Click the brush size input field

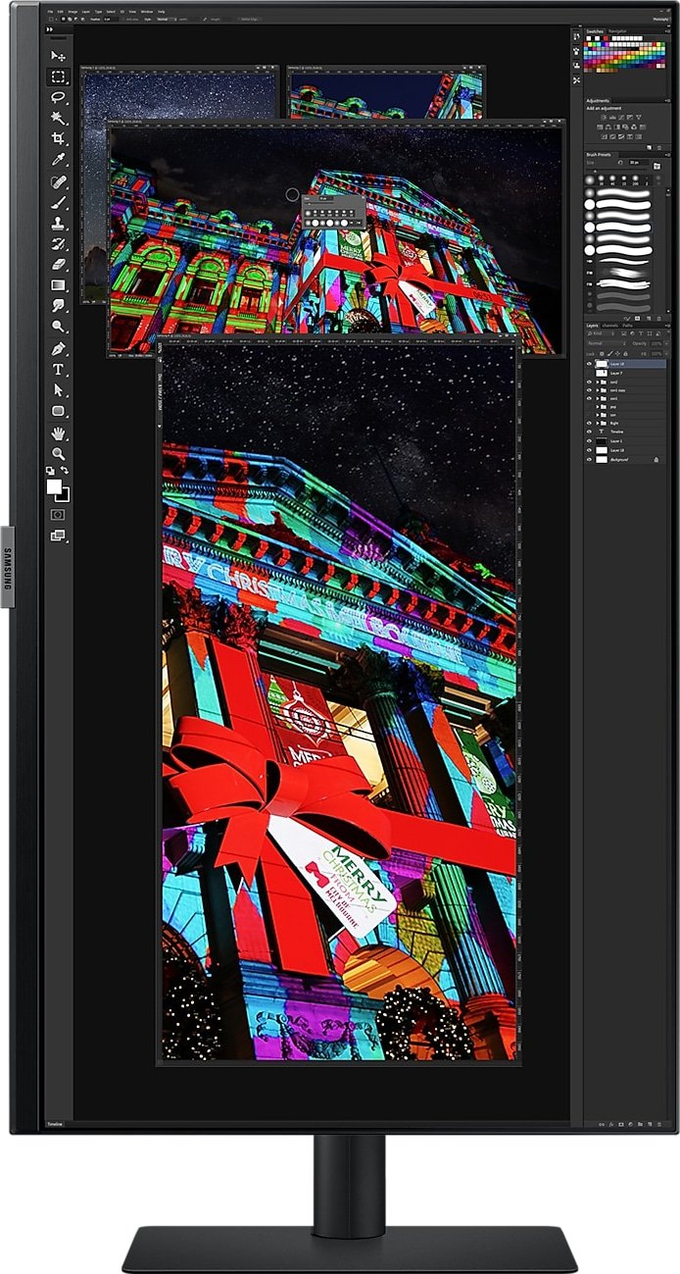(x=639, y=163)
